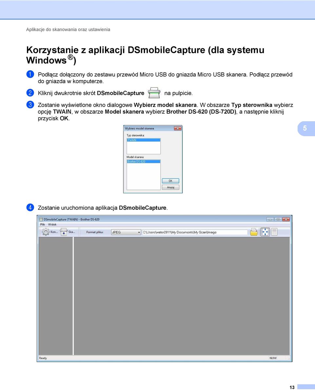
Task: Open the JPEG file format dropdown
Action: click(x=126, y=232)
